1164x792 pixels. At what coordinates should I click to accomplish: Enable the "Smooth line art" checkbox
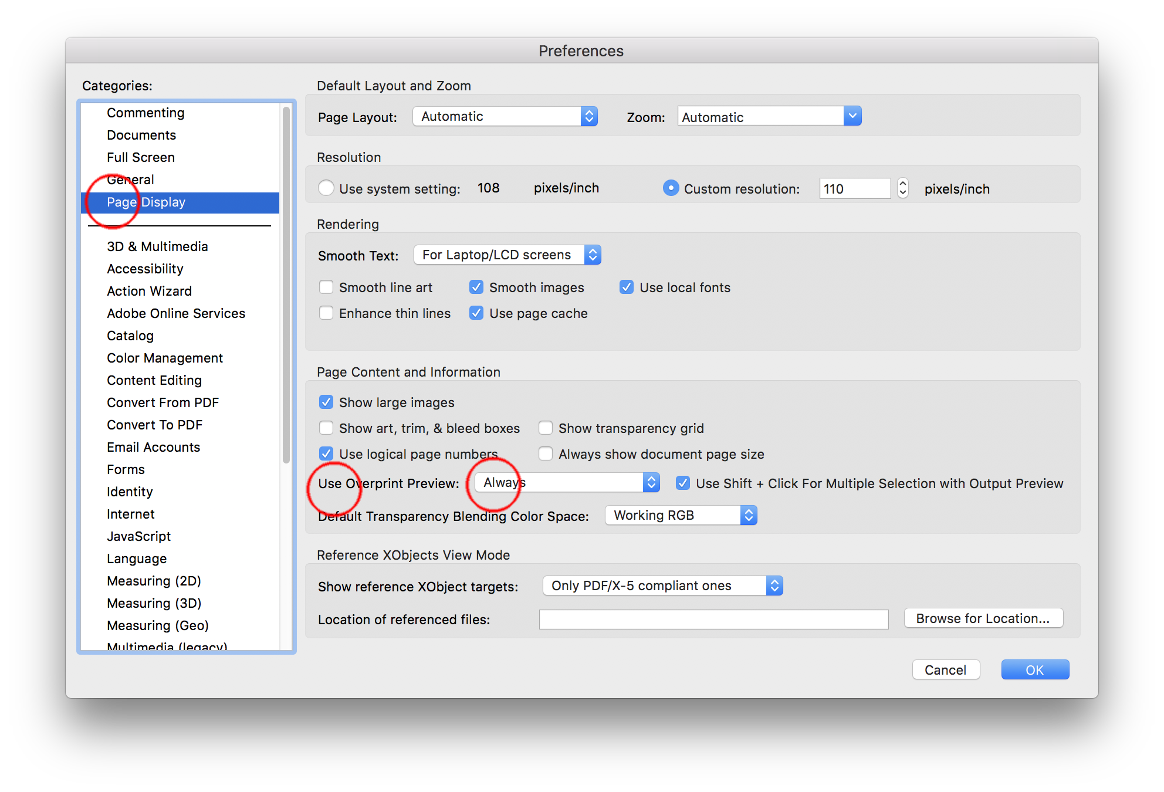[327, 287]
